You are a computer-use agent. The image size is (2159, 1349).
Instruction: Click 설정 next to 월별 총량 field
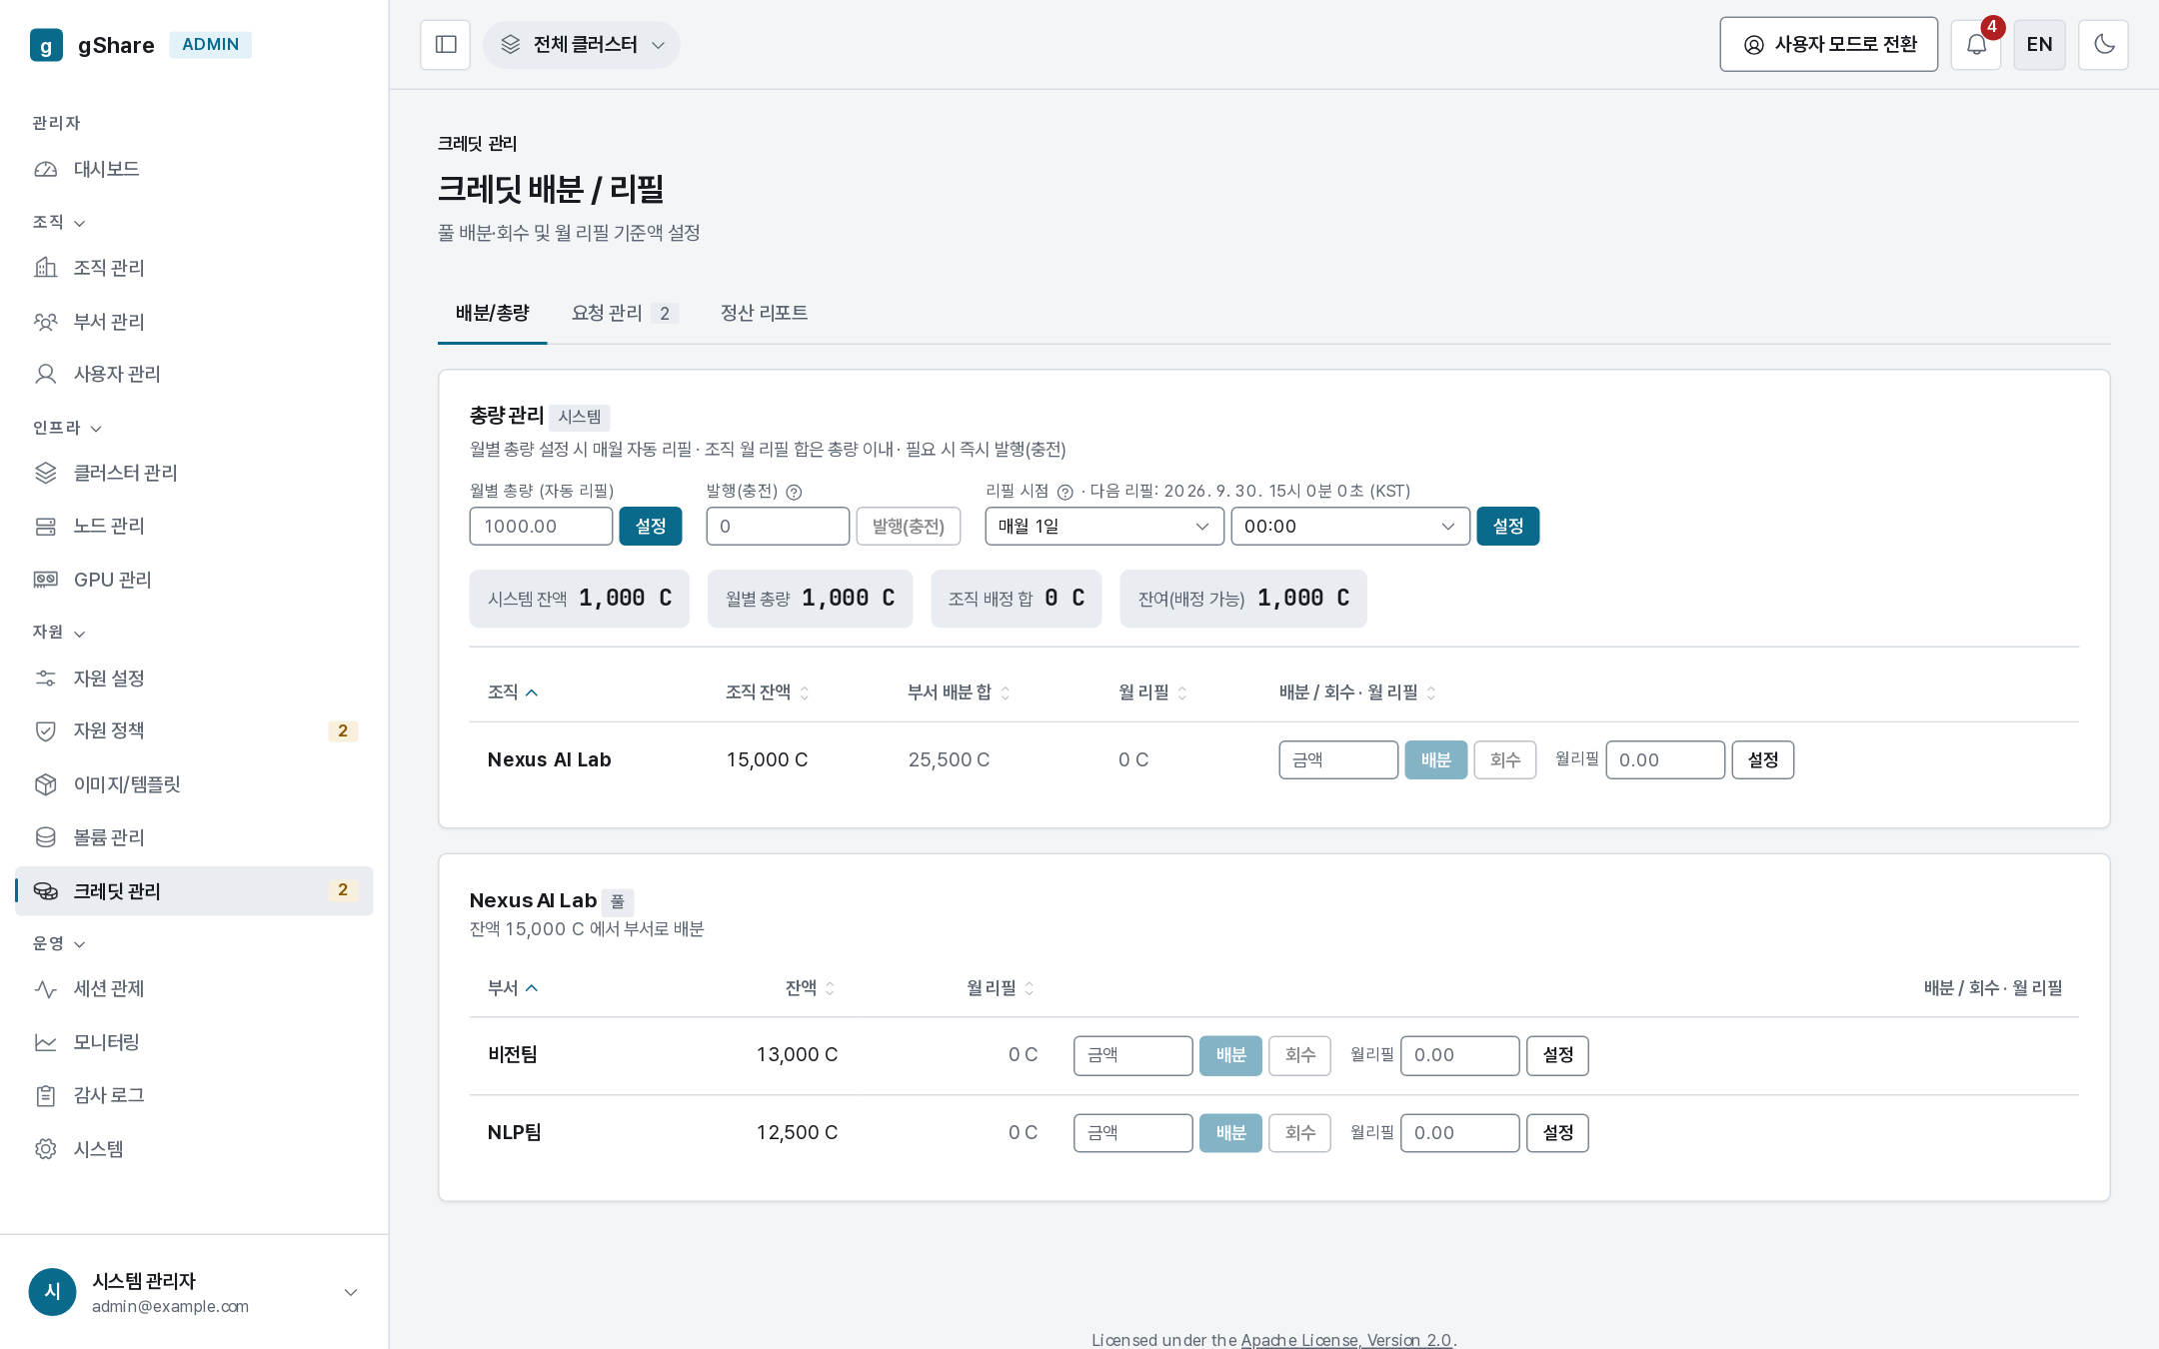tap(651, 527)
